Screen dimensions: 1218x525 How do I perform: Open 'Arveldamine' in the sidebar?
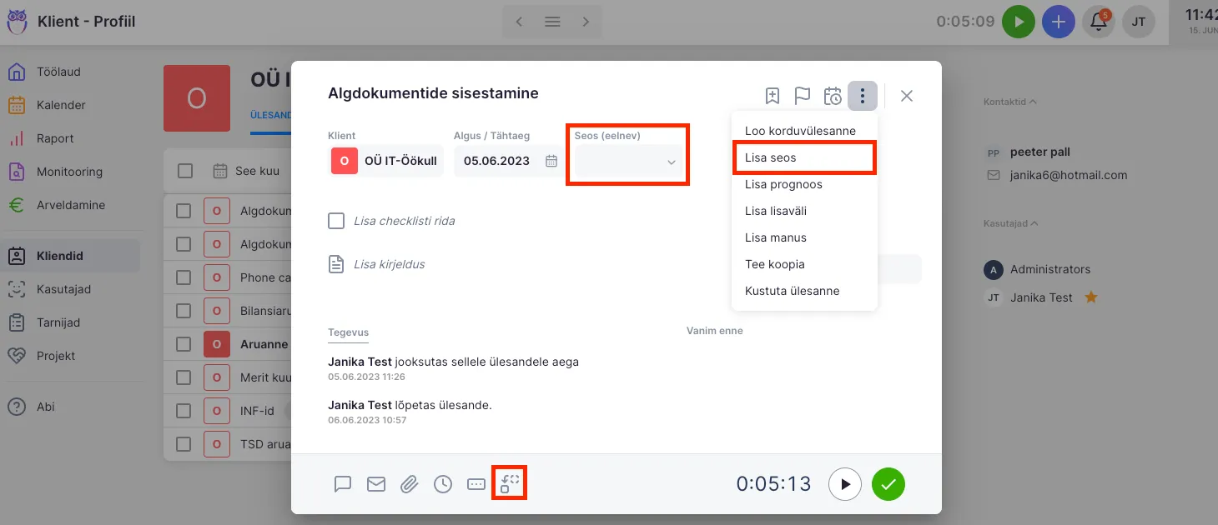click(x=70, y=205)
